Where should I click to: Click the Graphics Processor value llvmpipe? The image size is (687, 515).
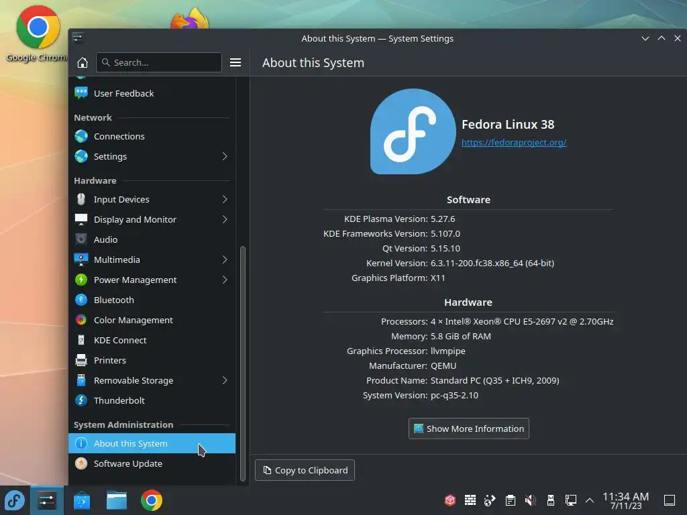(448, 351)
